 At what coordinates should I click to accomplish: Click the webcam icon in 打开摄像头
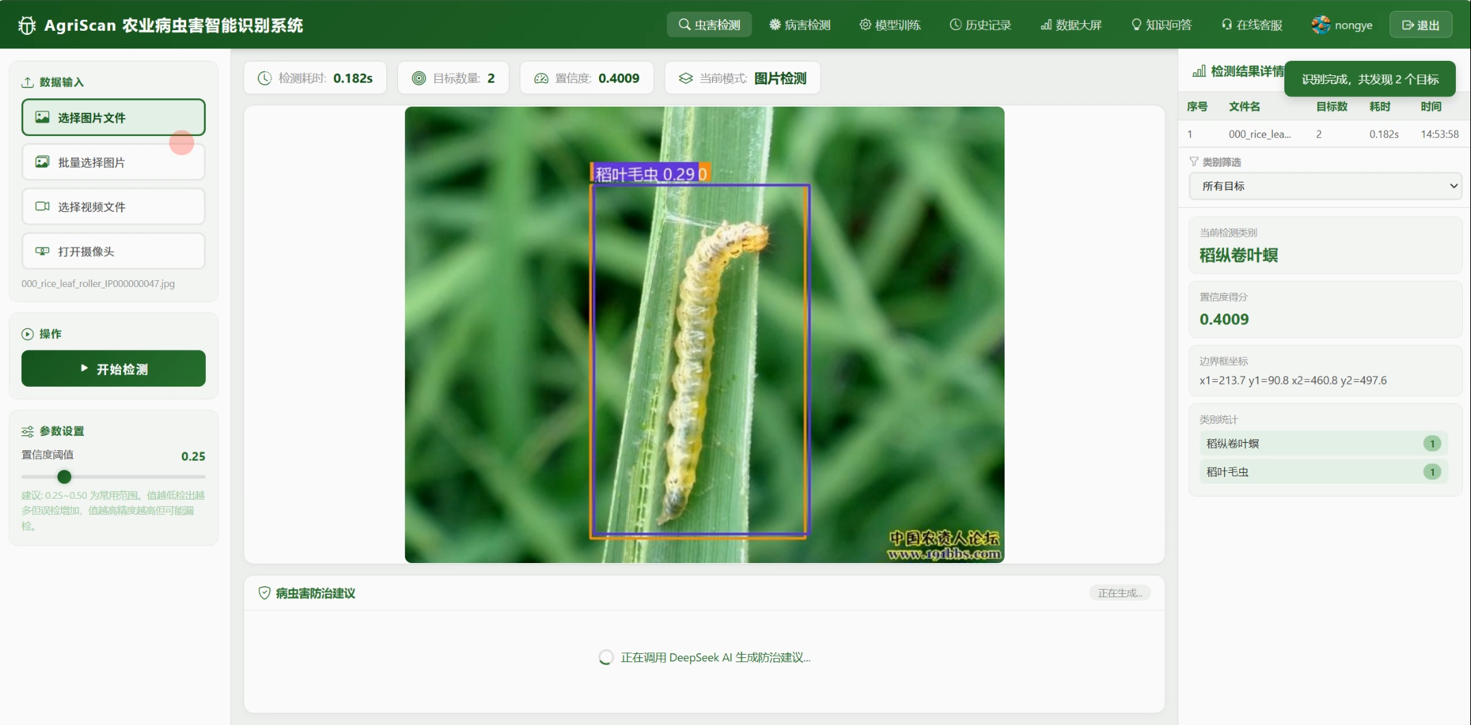click(42, 251)
